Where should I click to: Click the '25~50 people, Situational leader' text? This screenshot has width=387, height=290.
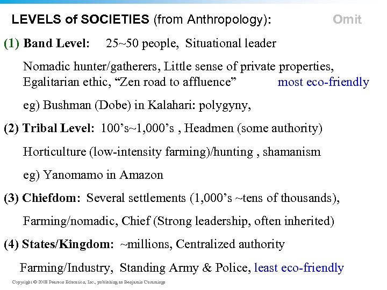pos(191,43)
